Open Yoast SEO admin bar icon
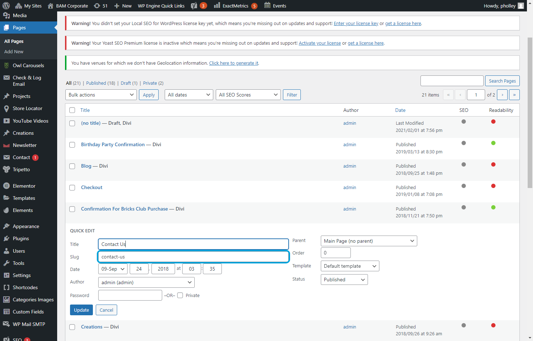This screenshot has height=341, width=533. [x=194, y=6]
